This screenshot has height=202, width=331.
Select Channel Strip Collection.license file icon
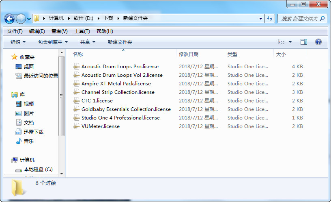[76, 92]
